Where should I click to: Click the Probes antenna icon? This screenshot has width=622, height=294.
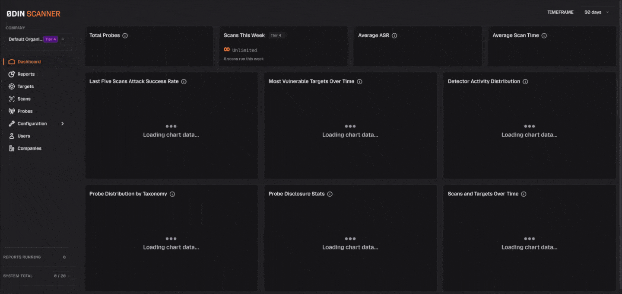12,111
